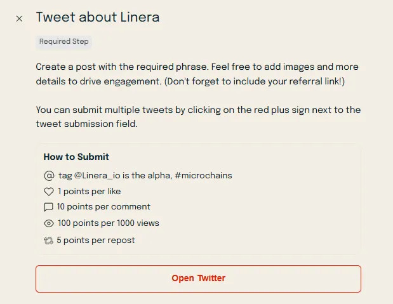The height and width of the screenshot is (304, 393).
Task: Click the Required Step badge
Action: click(x=64, y=42)
